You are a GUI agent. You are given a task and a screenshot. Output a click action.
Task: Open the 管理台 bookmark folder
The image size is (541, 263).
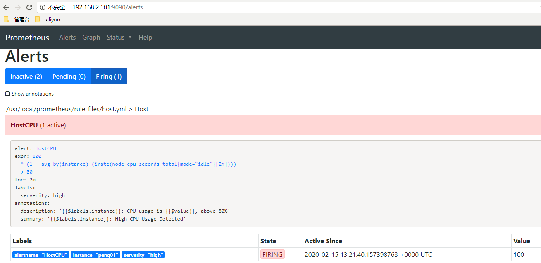[17, 19]
